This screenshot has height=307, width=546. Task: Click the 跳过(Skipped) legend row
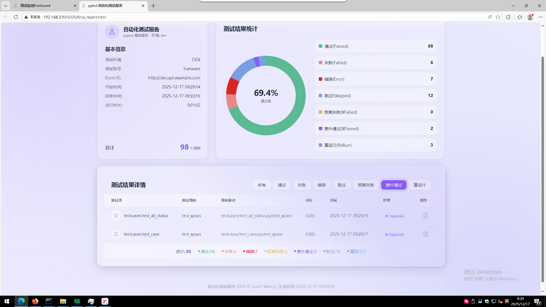pos(376,96)
